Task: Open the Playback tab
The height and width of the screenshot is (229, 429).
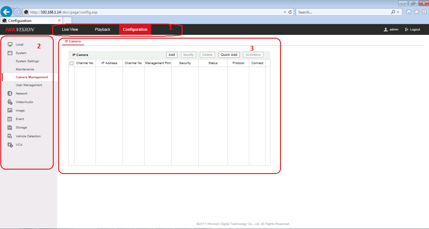Action: point(102,30)
